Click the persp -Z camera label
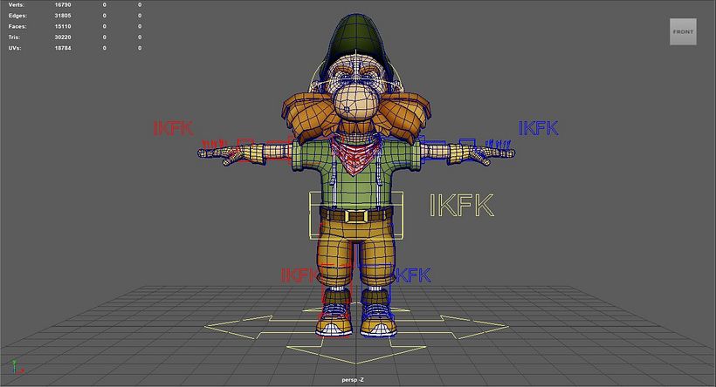This screenshot has height=387, width=716. pos(353,380)
